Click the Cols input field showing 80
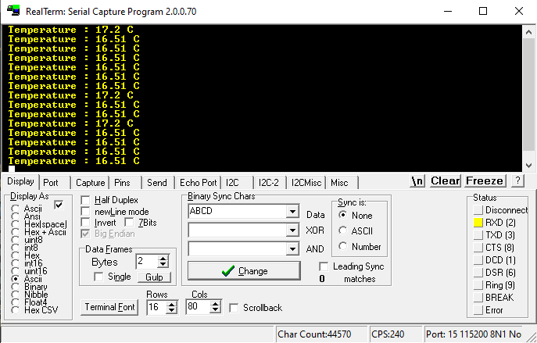 click(x=199, y=307)
